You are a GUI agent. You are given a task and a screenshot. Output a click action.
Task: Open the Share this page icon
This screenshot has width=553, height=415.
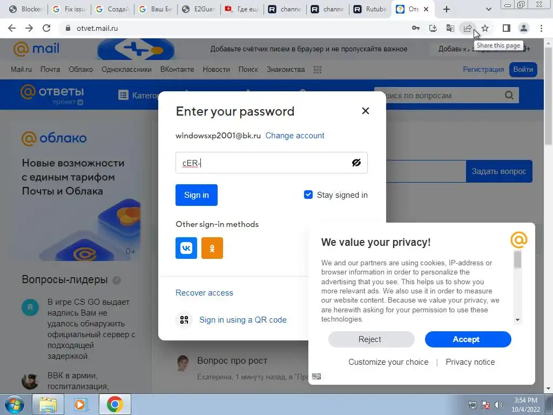click(x=468, y=28)
